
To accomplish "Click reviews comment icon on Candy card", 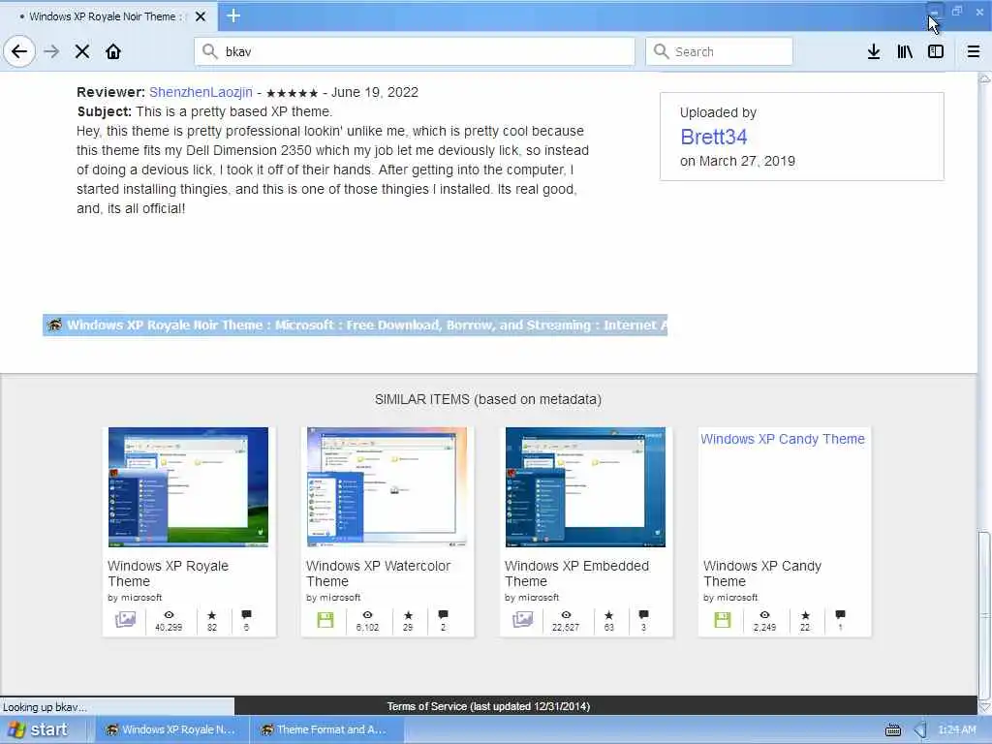I will (x=840, y=614).
